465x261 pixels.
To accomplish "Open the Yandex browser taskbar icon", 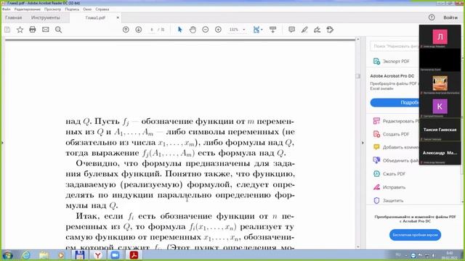I will 97,255.
